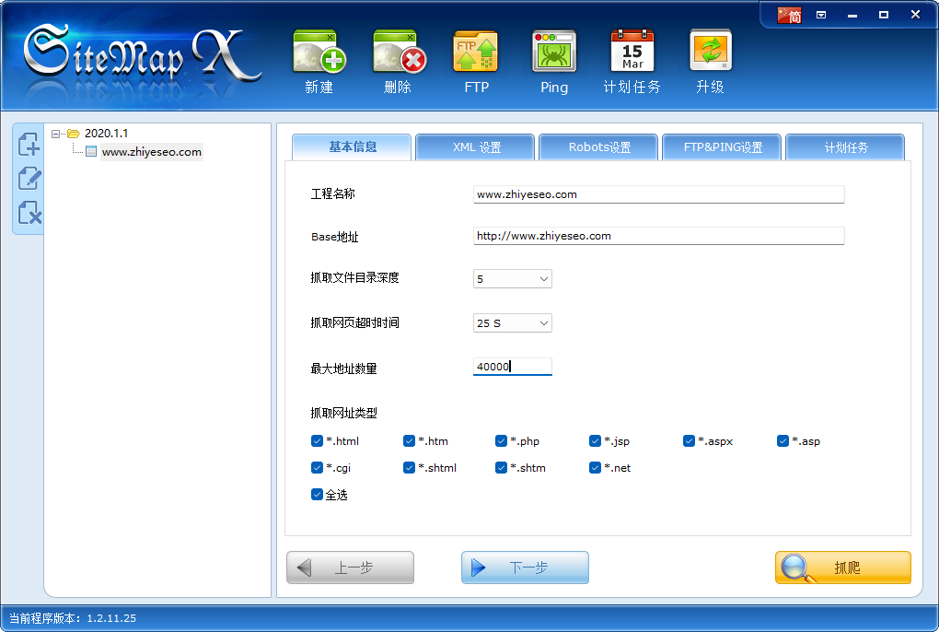Collapse the 2020.1.1 tree node
This screenshot has width=939, height=632.
[x=55, y=134]
